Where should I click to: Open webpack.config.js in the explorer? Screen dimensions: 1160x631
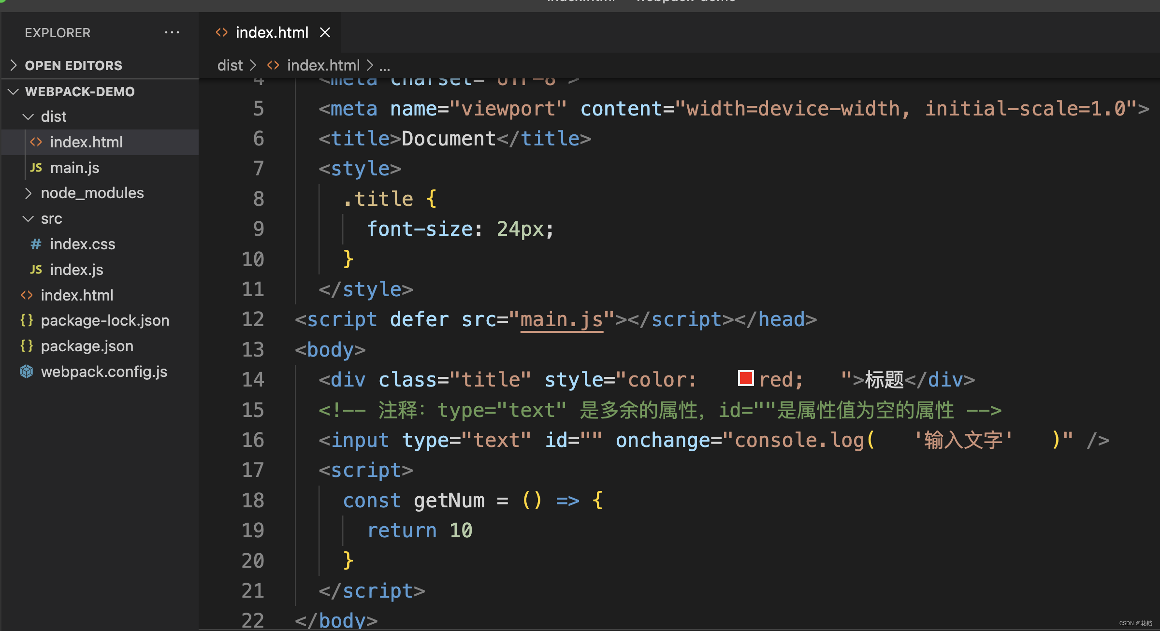tap(104, 372)
